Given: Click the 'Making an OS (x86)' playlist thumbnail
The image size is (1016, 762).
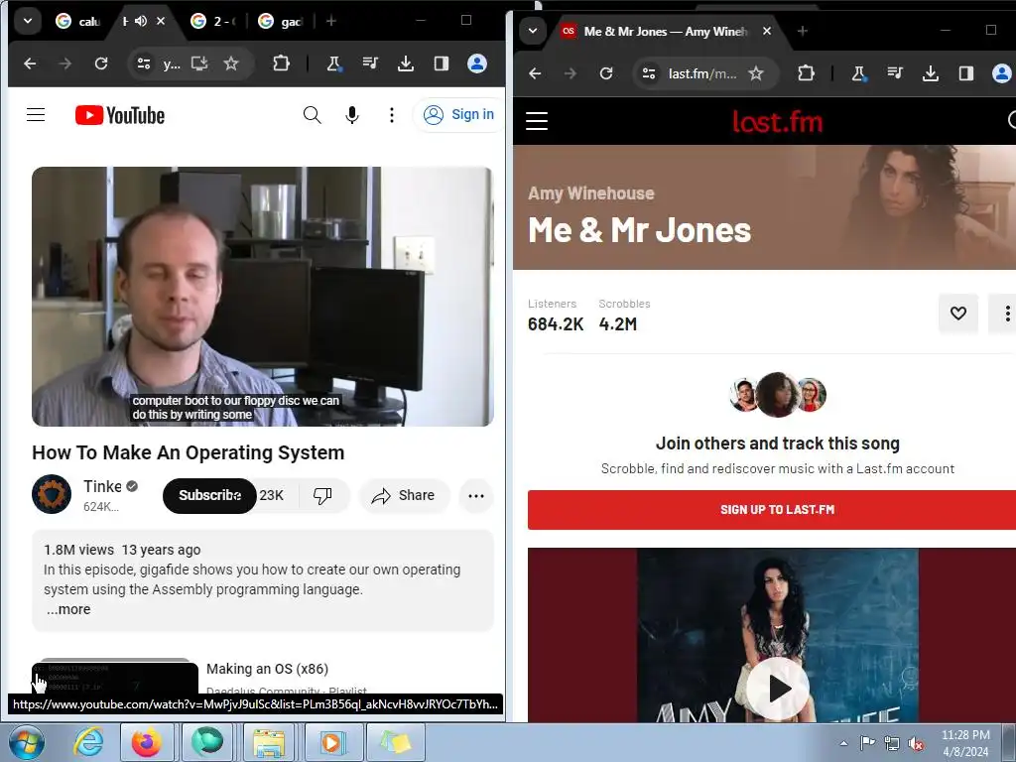Looking at the screenshot, I should tap(115, 677).
